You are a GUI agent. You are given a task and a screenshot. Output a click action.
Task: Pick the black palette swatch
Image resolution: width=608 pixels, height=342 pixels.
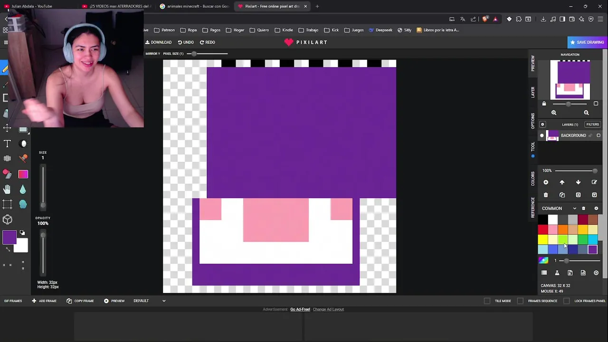pyautogui.click(x=543, y=220)
